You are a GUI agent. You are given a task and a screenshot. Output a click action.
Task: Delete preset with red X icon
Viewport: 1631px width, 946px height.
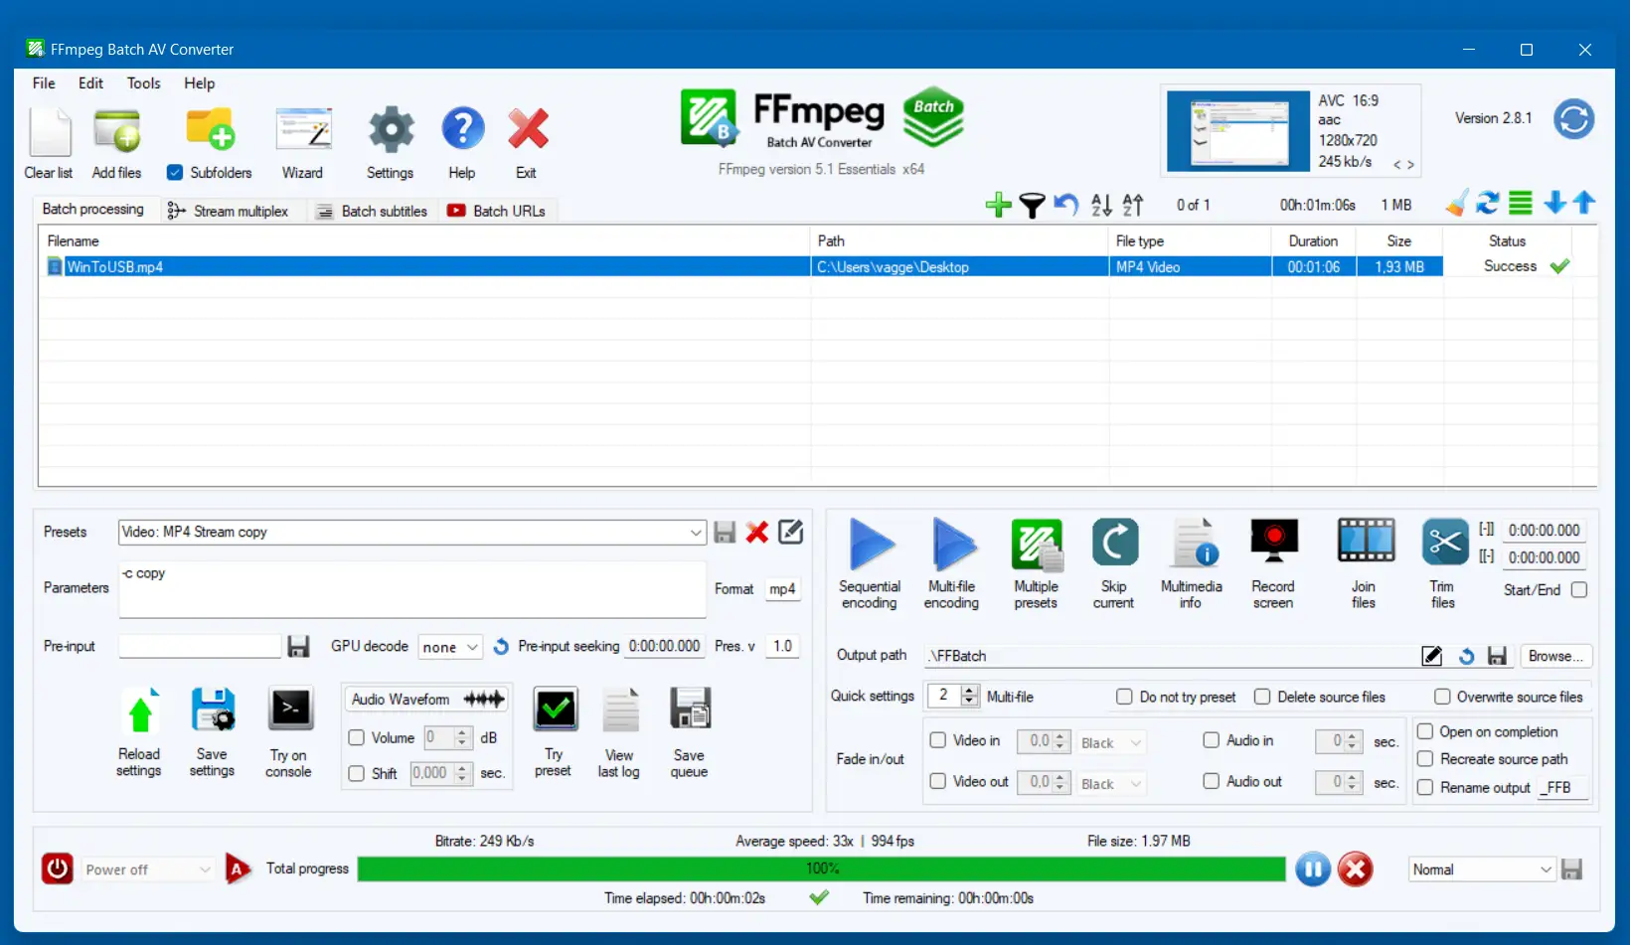[757, 533]
